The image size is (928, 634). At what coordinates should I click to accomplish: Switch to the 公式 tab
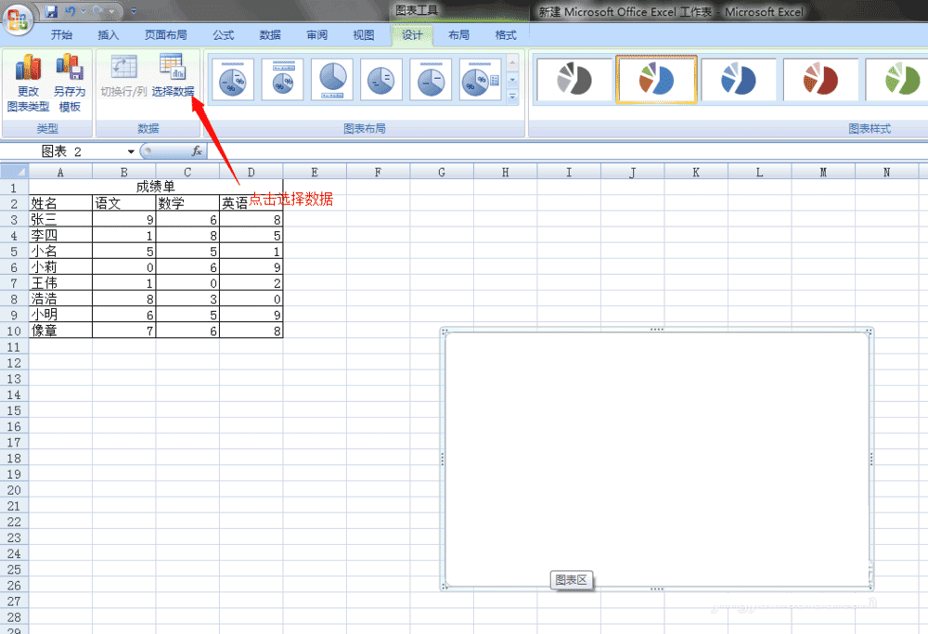(x=224, y=35)
